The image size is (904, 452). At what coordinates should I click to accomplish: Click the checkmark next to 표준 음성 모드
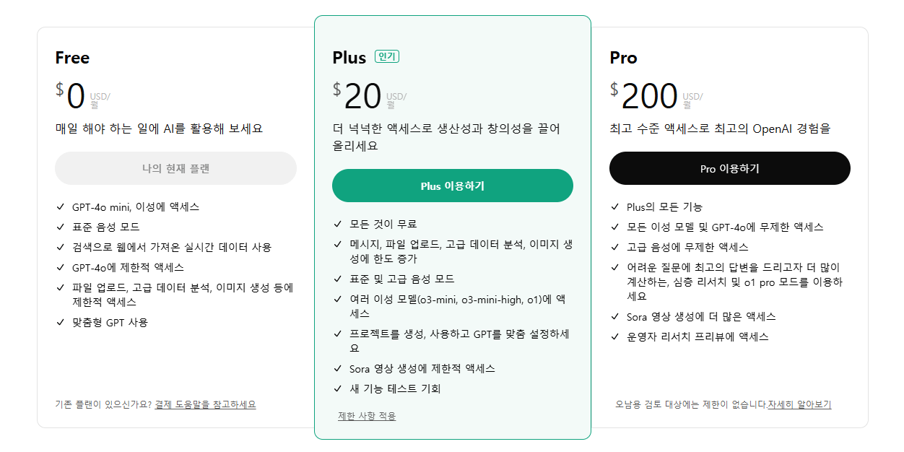tap(60, 226)
